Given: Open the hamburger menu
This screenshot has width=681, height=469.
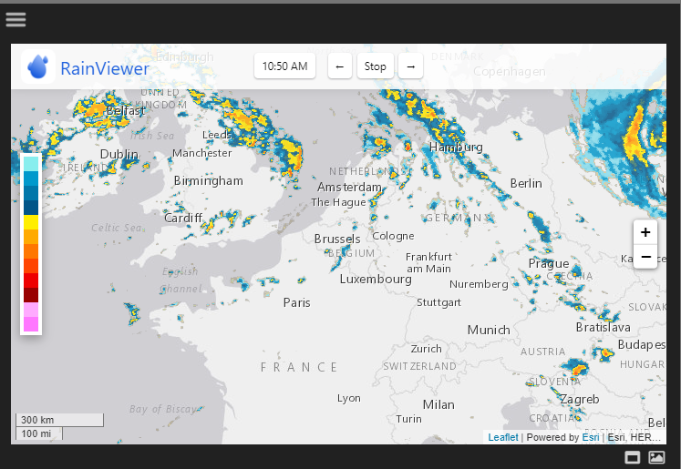Looking at the screenshot, I should [15, 19].
